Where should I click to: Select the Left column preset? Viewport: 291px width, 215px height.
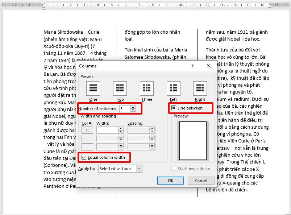tap(173, 89)
